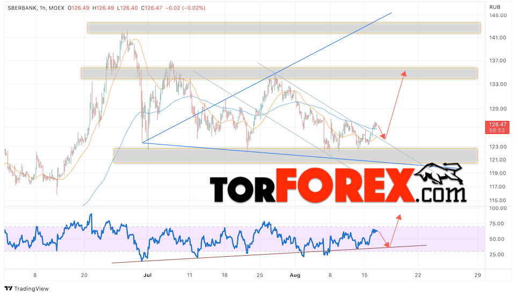
Task: Click the 115.00 price axis label
Action: (498, 200)
